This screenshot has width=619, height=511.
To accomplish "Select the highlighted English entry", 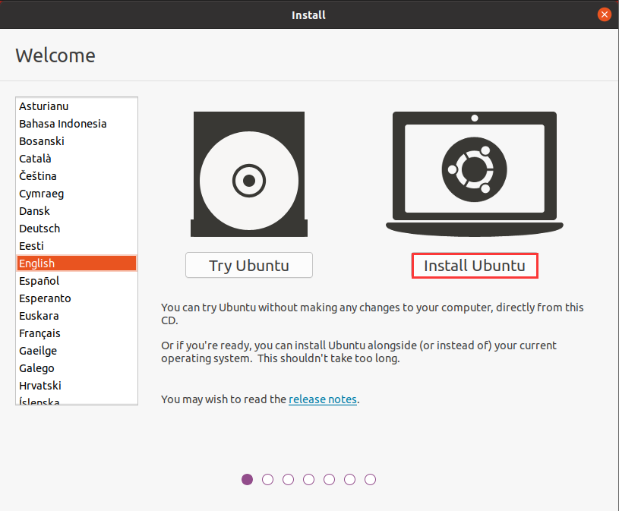I will (37, 263).
